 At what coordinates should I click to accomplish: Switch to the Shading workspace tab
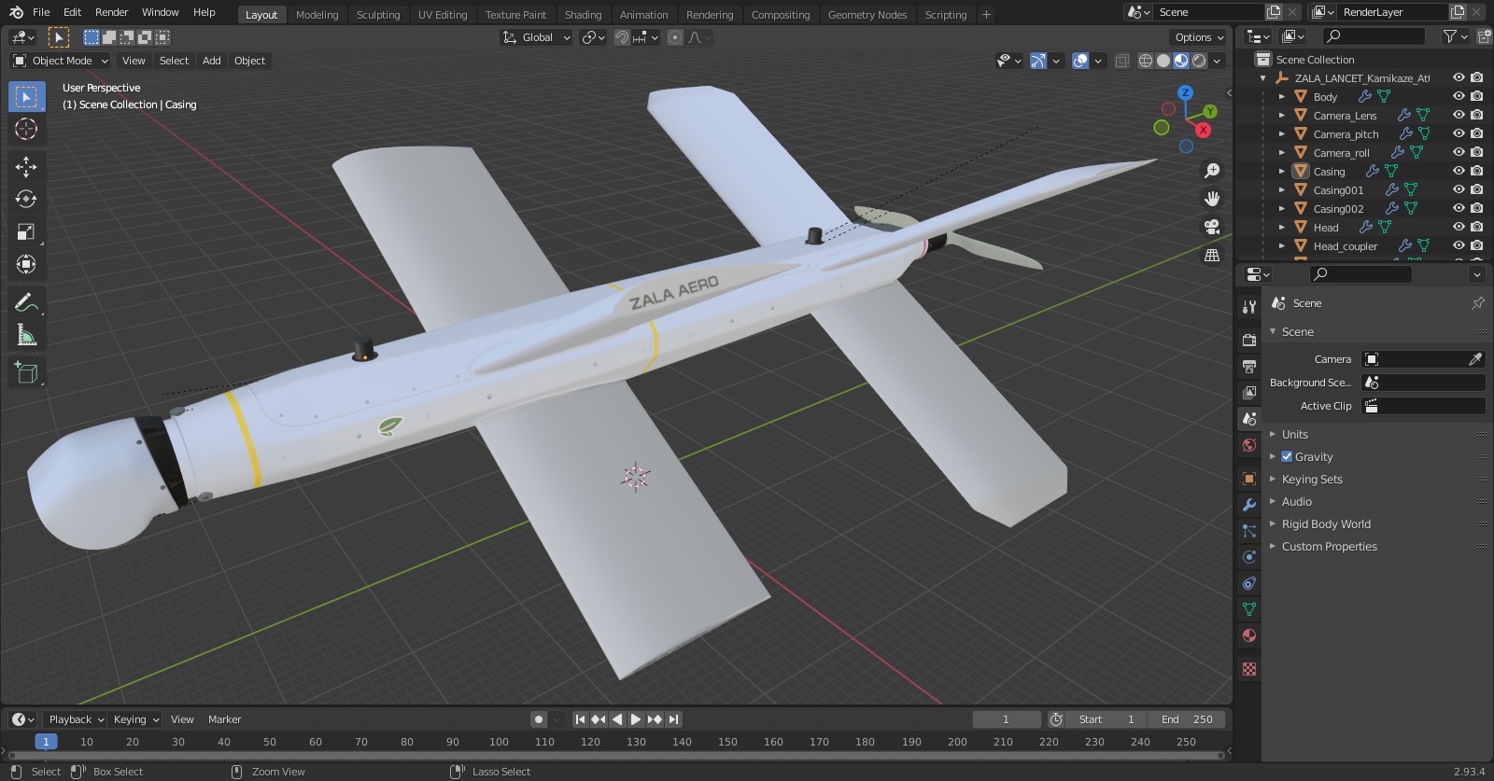click(583, 15)
